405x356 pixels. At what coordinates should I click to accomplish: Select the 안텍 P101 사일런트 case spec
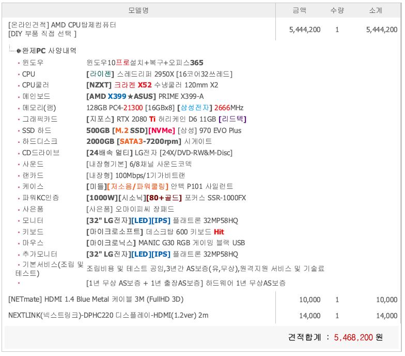click(160, 186)
